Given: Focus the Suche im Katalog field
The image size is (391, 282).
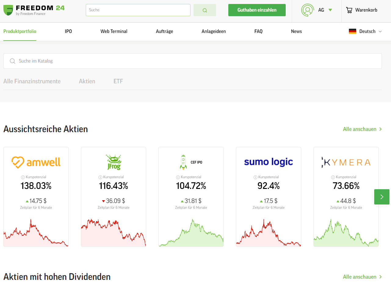Looking at the screenshot, I should [192, 61].
